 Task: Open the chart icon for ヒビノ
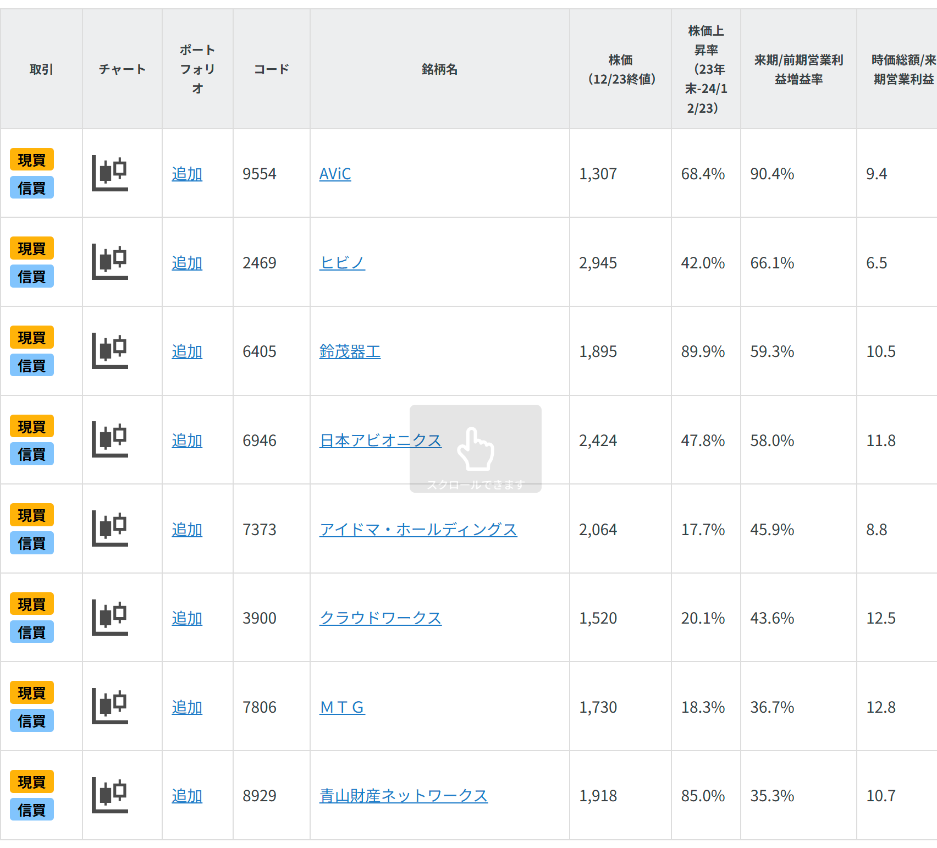tap(110, 262)
